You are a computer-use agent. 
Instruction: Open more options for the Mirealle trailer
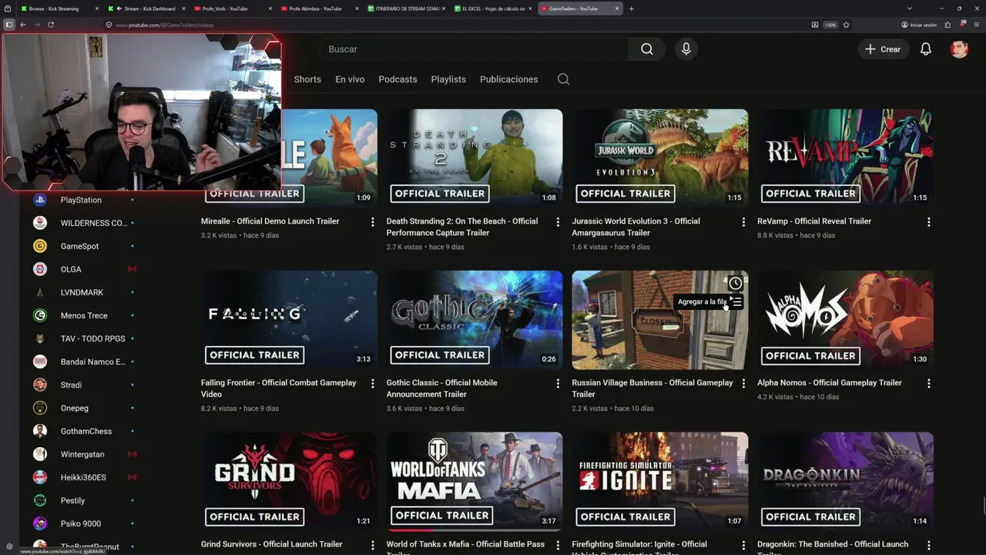tap(373, 222)
